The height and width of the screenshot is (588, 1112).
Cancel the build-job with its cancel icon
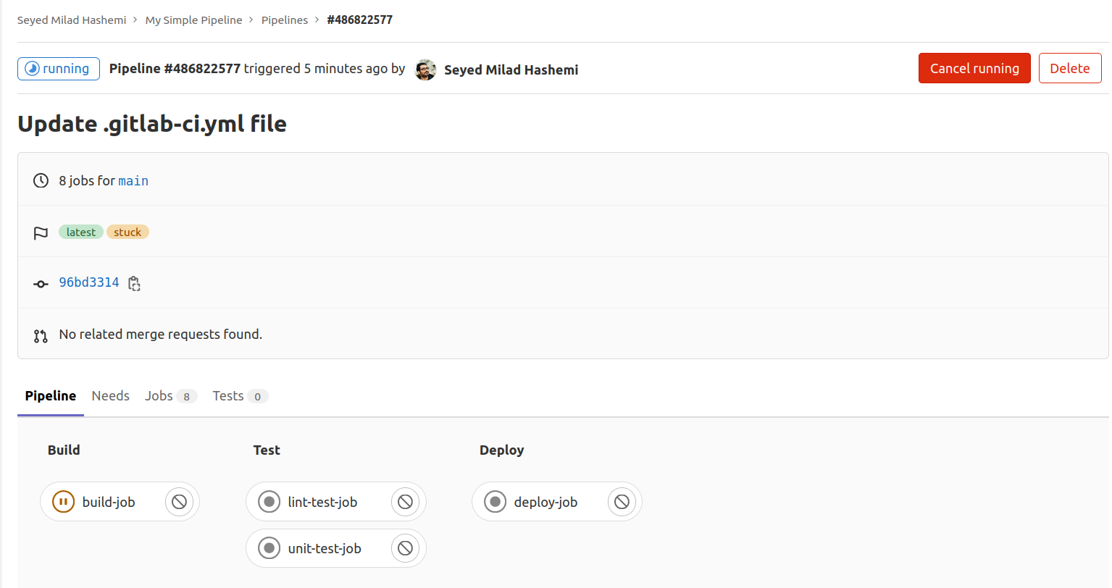pyautogui.click(x=179, y=502)
